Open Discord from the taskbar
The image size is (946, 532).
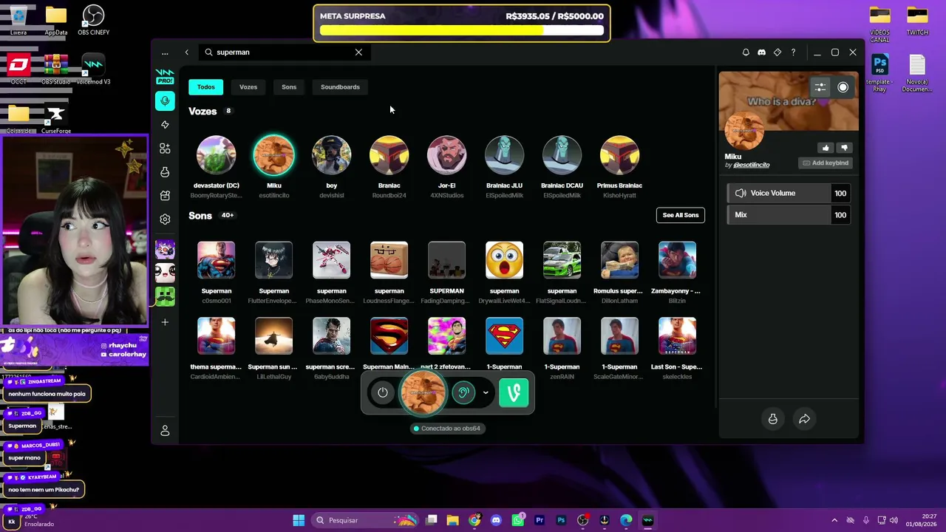pyautogui.click(x=496, y=520)
